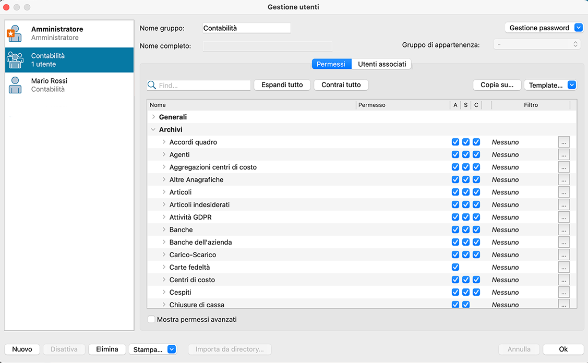Click the Mario Rossi user icon
Screen dimensions: 588x363
(15, 85)
